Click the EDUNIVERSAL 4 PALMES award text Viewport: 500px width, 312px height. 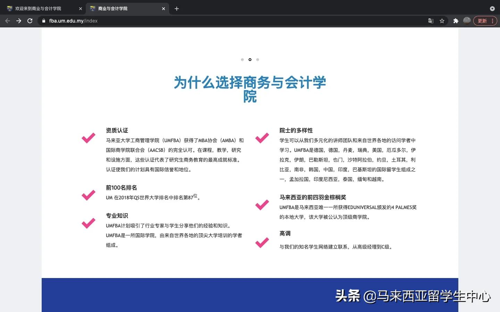coord(348,212)
